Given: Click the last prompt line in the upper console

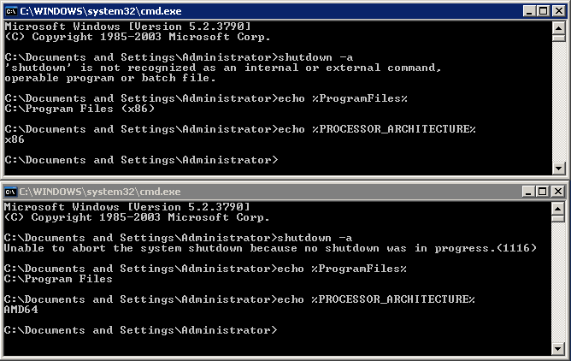Looking at the screenshot, I should click(141, 160).
